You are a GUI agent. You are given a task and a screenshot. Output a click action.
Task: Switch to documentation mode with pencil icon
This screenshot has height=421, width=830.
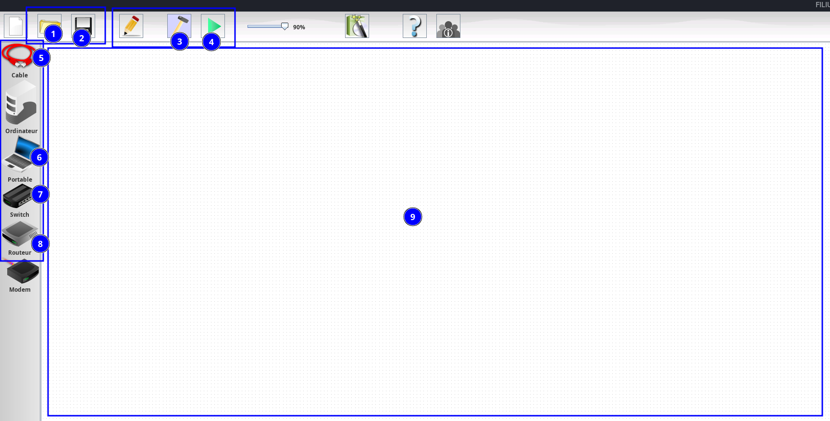tap(131, 26)
